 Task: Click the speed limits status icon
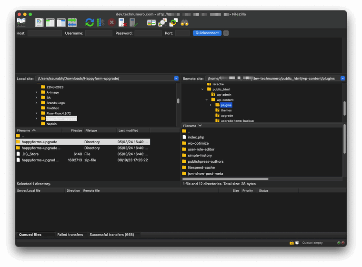pyautogui.click(x=297, y=243)
